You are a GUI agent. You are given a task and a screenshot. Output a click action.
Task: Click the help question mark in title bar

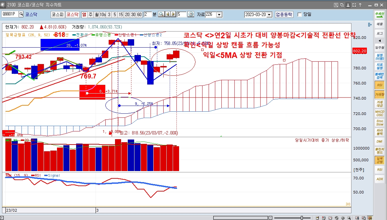(x=360, y=5)
